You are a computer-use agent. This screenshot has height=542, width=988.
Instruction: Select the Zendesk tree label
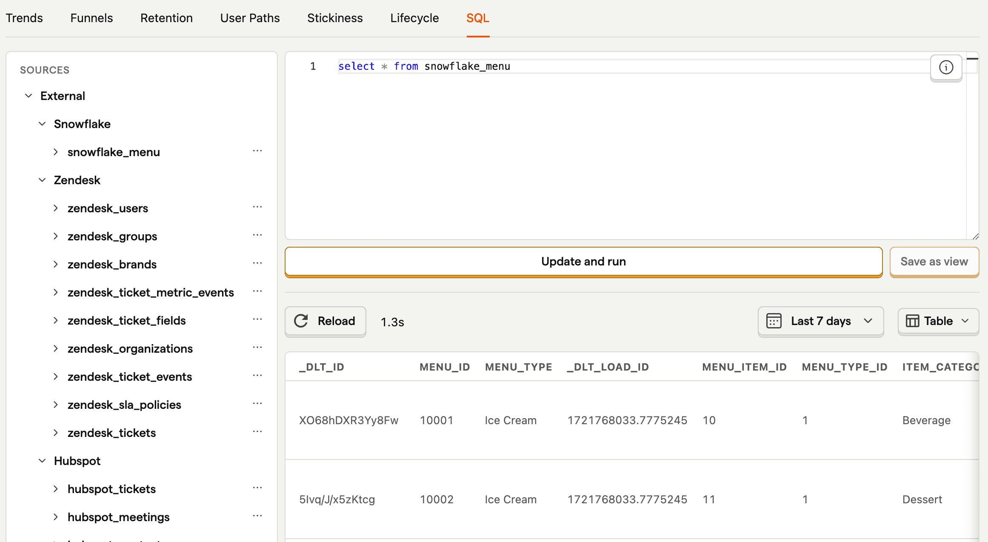point(77,180)
